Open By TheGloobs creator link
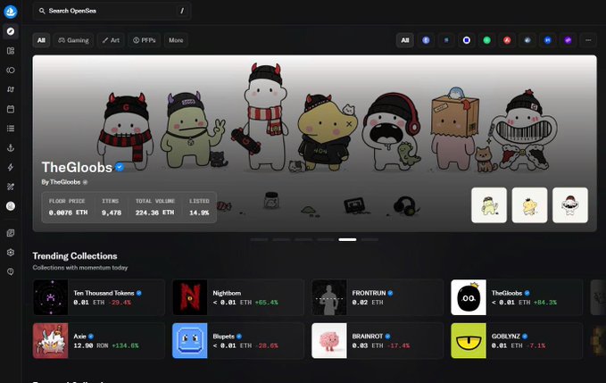This screenshot has height=383, width=606. tap(61, 182)
